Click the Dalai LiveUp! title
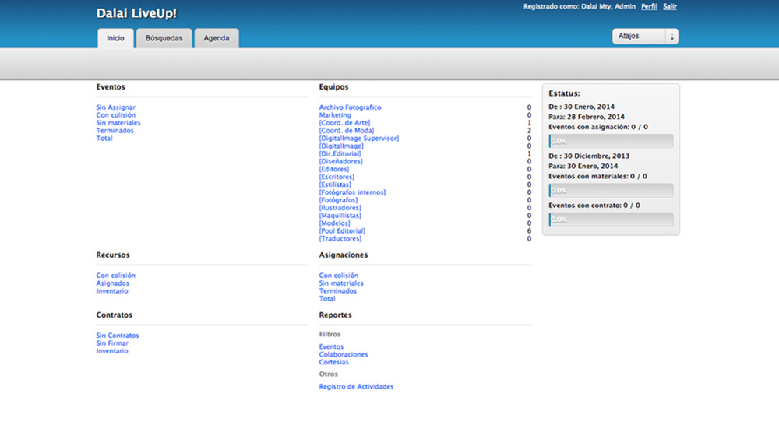Viewport: 779px width, 436px height. click(136, 13)
